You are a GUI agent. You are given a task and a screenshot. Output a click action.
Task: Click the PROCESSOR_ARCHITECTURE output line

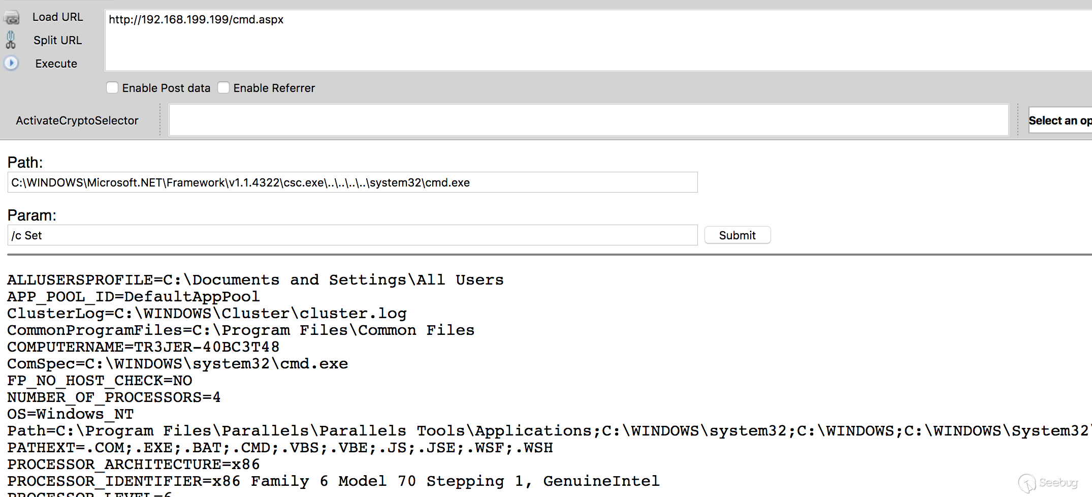point(133,464)
